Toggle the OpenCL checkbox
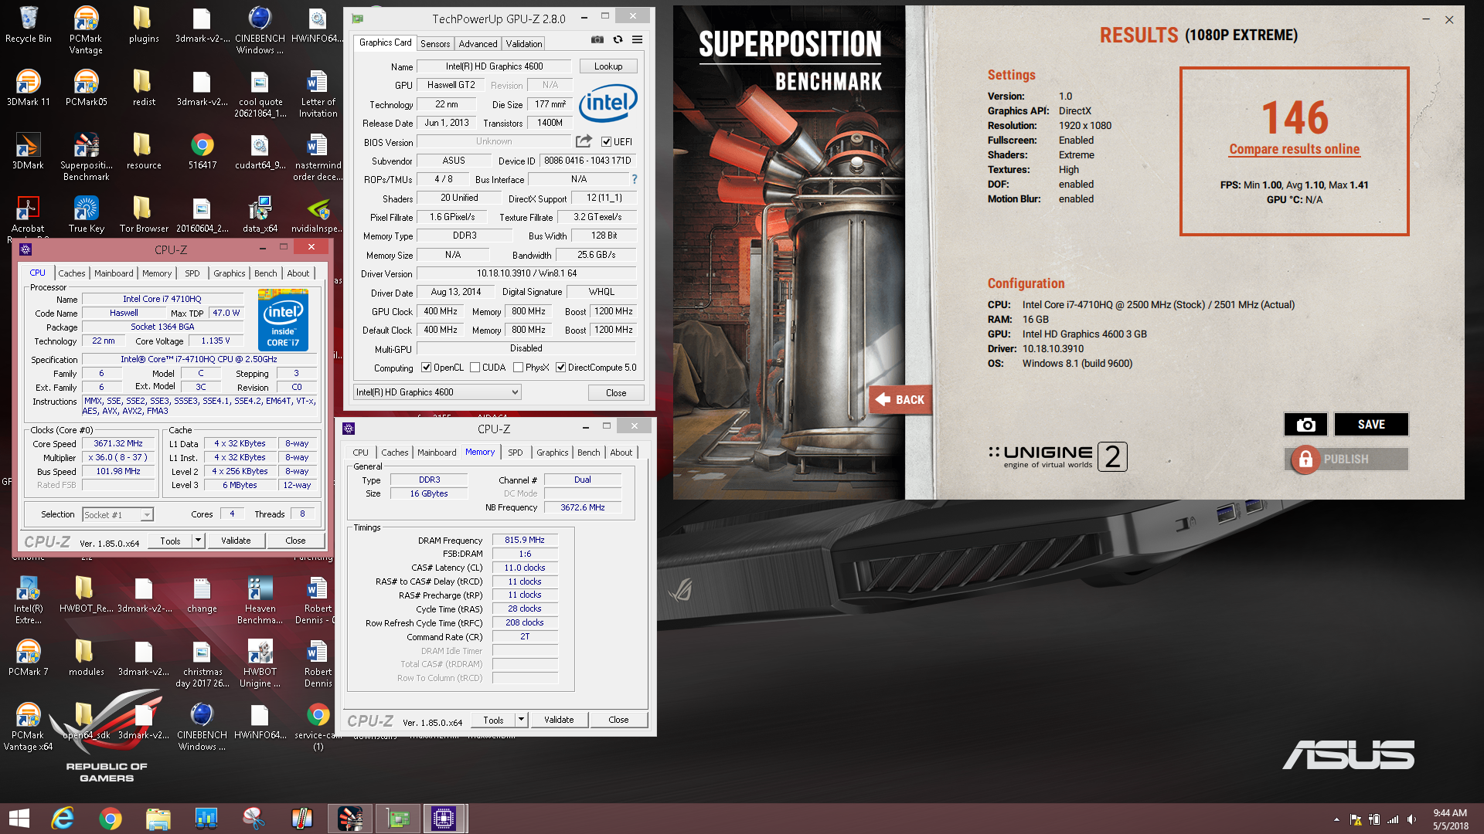The height and width of the screenshot is (834, 1484). click(426, 368)
